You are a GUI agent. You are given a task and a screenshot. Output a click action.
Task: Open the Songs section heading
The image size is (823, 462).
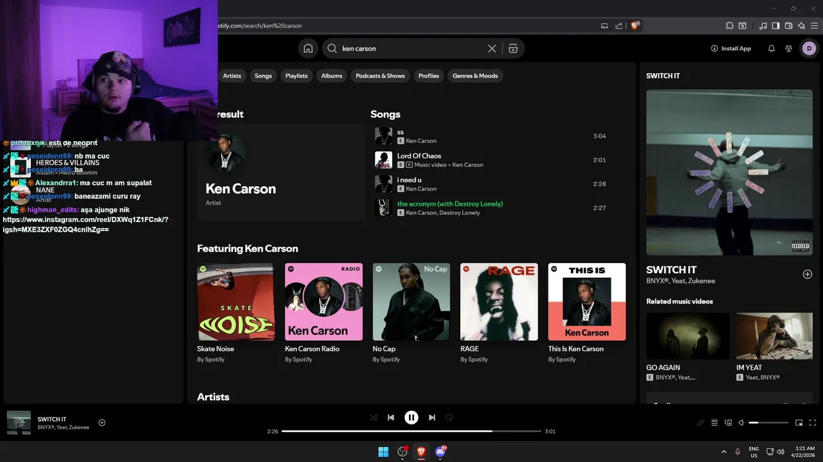(385, 114)
